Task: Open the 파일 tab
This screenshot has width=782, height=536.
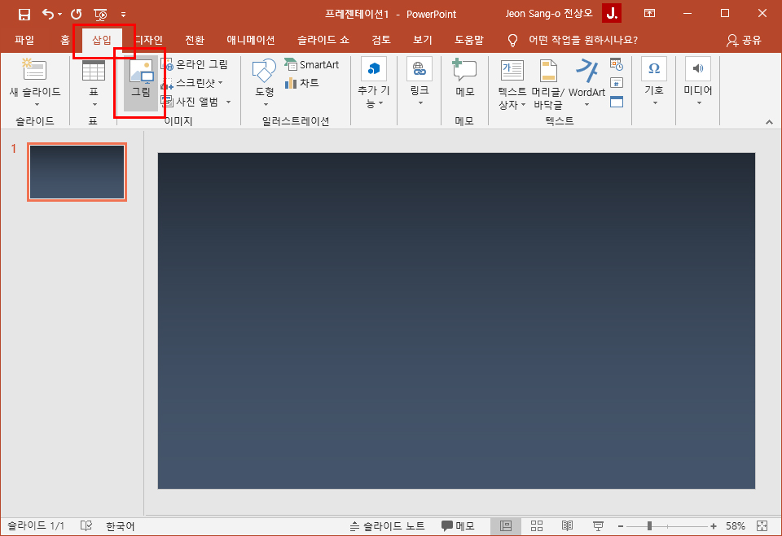Action: (x=24, y=40)
